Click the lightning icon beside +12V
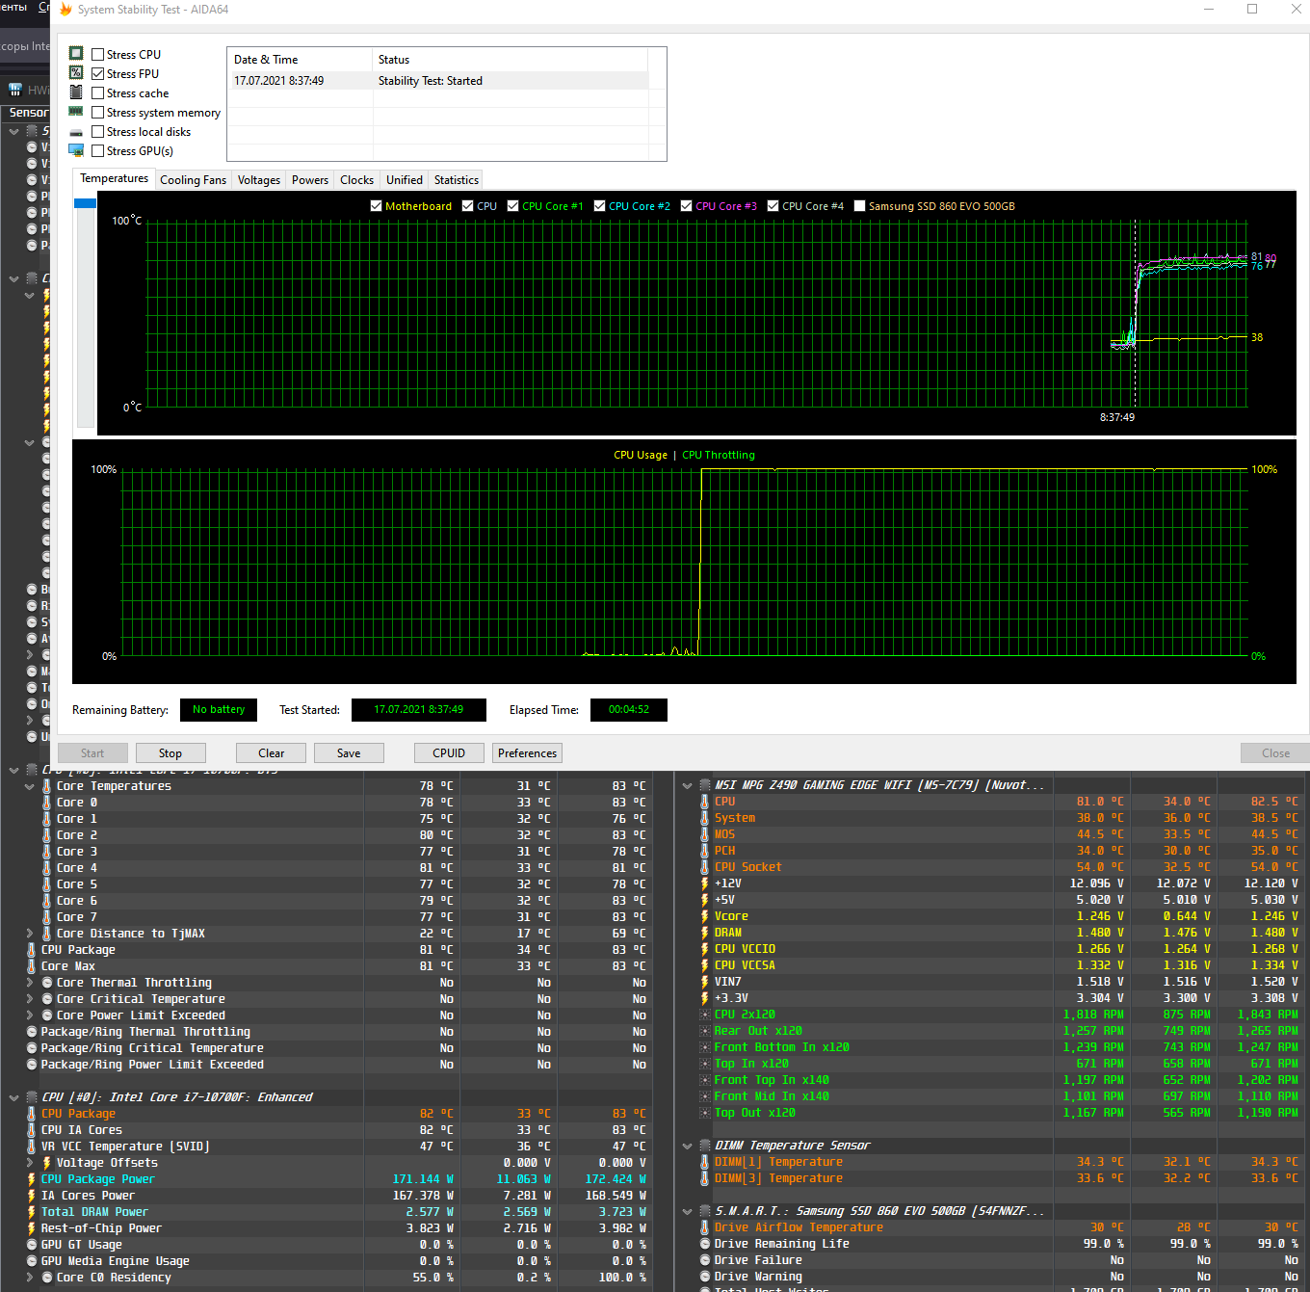Screen dimensions: 1310x1292 (705, 883)
